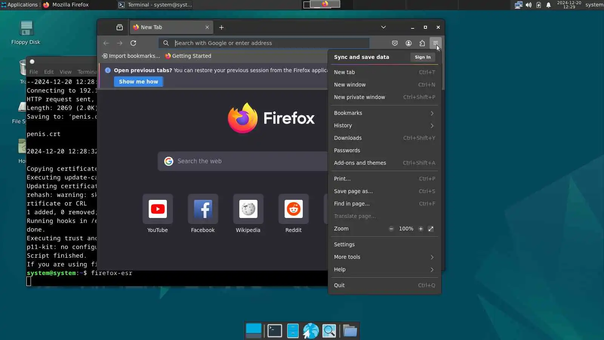Viewport: 604px width, 340px height.
Task: Open the volume control tray icon
Action: click(x=528, y=5)
